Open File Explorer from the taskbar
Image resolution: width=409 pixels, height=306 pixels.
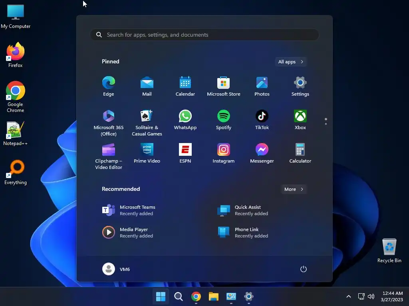[214, 296]
